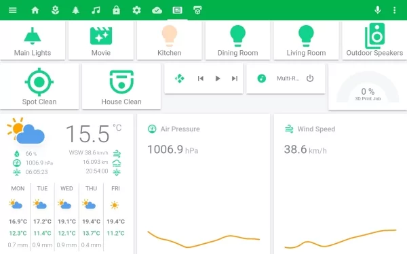Click the Wind Speed icon

point(289,129)
